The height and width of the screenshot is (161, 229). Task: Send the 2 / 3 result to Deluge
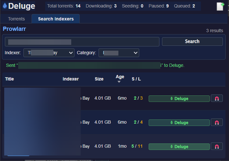[179, 99]
